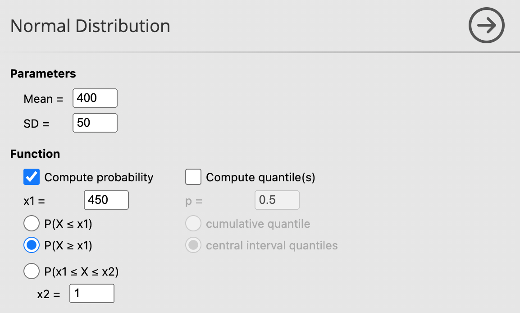Click the p field showing 0.5
This screenshot has height=313, width=520.
[277, 200]
